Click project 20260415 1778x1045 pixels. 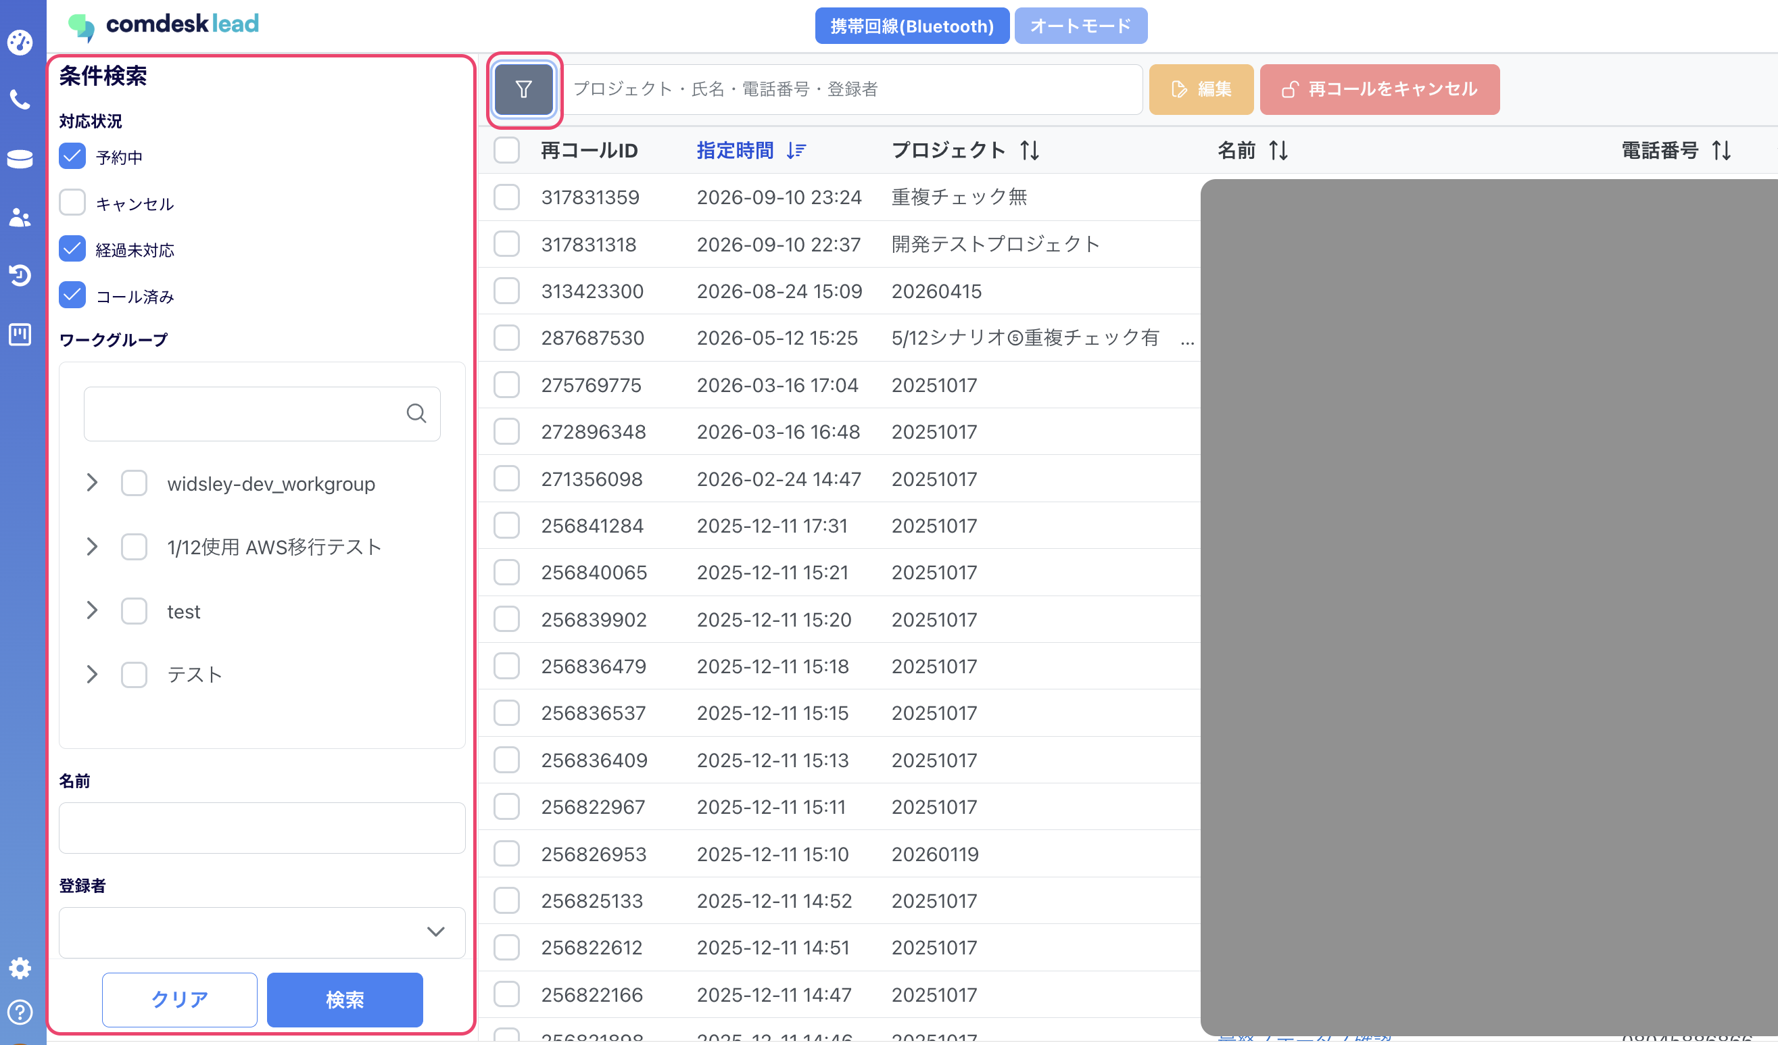[x=936, y=291]
